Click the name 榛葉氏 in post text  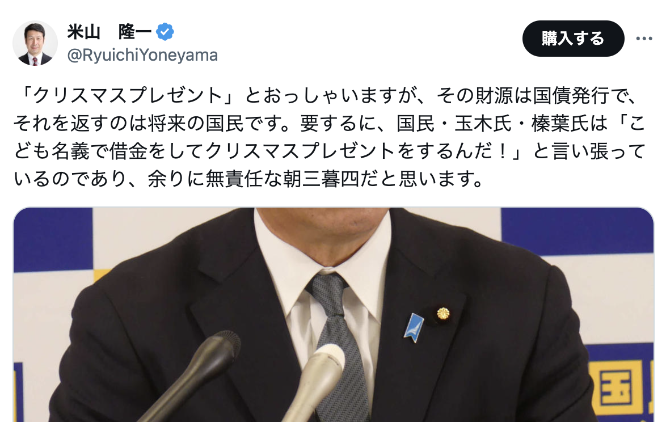coord(560,124)
